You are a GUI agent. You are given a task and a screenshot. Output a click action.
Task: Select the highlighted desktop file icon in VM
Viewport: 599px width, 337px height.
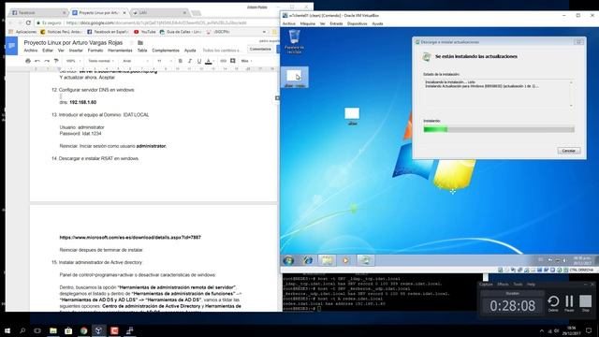coord(294,78)
